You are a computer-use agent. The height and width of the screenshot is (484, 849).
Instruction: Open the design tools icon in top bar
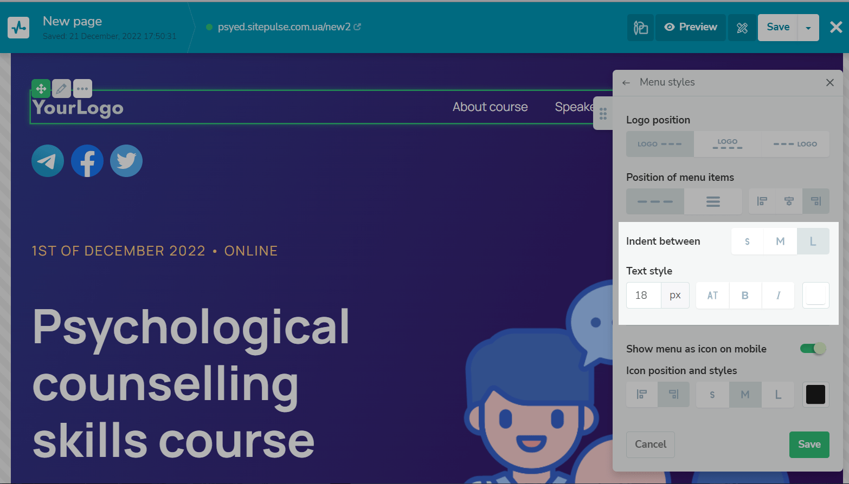tap(742, 28)
